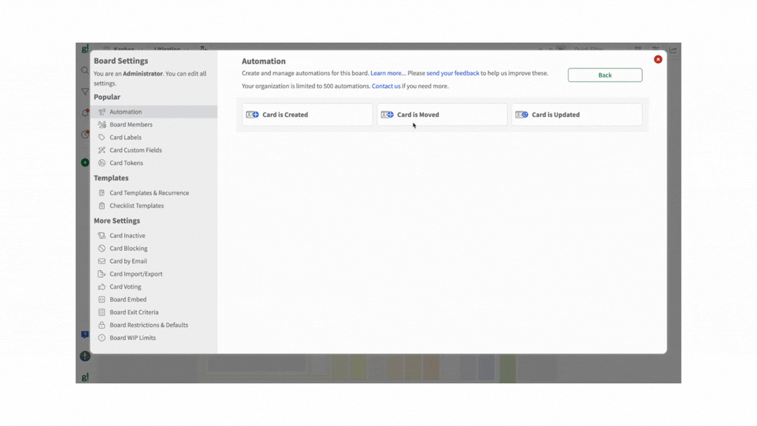
Task: Click the Card by Email envelope icon
Action: (102, 261)
